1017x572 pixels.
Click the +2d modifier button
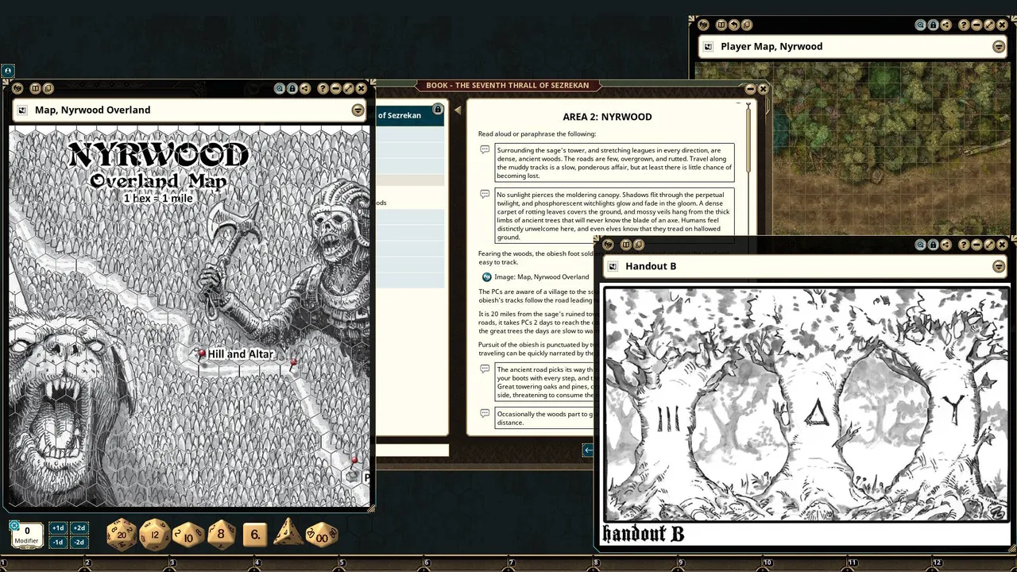pyautogui.click(x=79, y=528)
